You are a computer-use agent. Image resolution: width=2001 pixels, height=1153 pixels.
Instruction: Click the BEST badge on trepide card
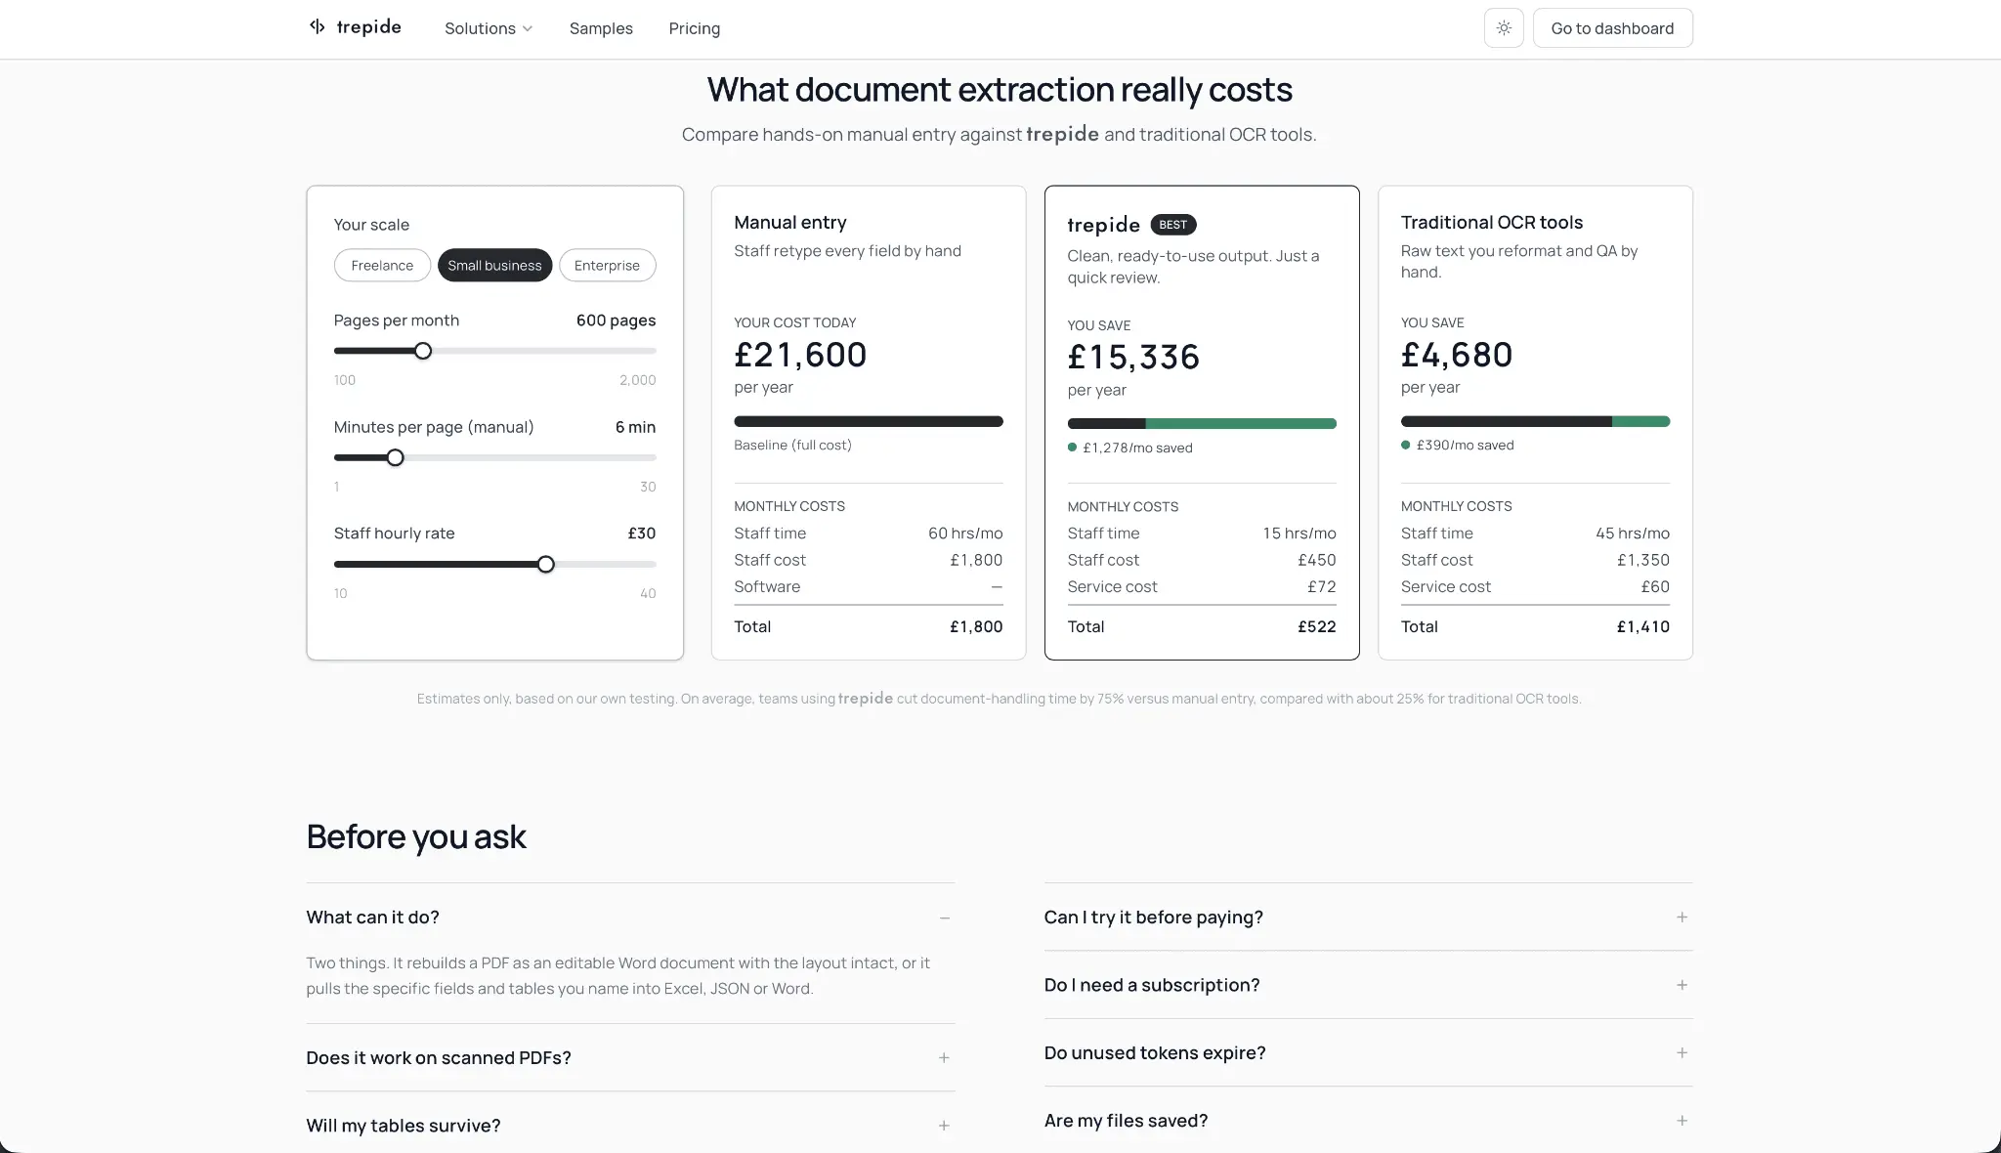coord(1172,225)
